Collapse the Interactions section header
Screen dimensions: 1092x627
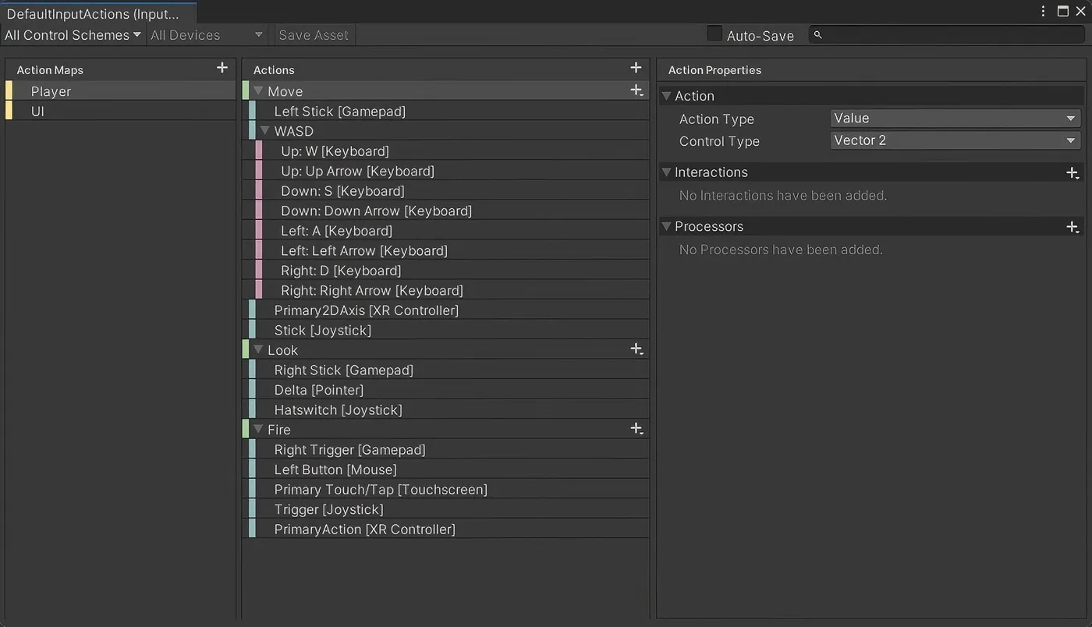point(668,172)
